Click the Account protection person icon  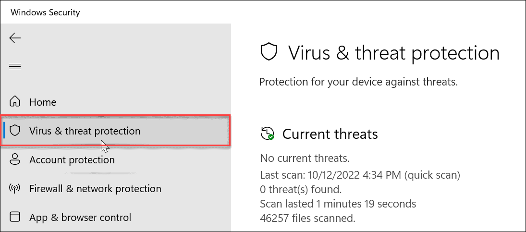(x=15, y=159)
